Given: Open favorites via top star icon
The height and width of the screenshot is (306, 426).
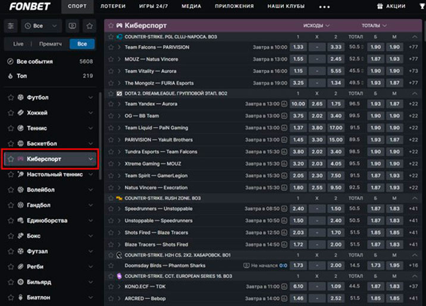Looking at the screenshot, I should tap(89, 26).
